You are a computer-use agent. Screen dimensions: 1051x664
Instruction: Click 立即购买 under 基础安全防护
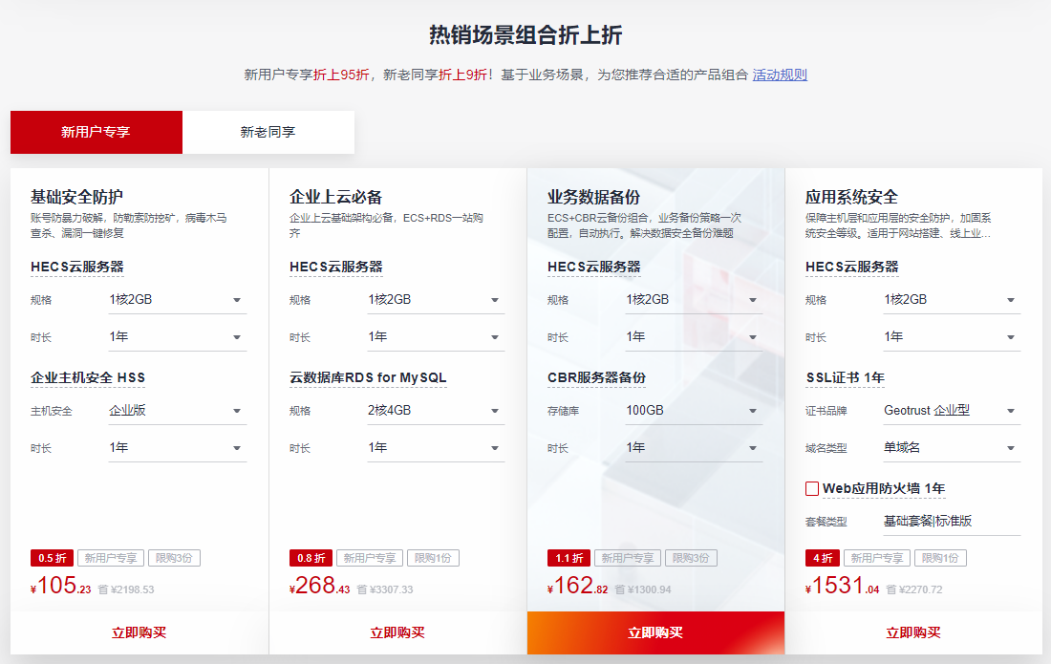click(x=139, y=632)
